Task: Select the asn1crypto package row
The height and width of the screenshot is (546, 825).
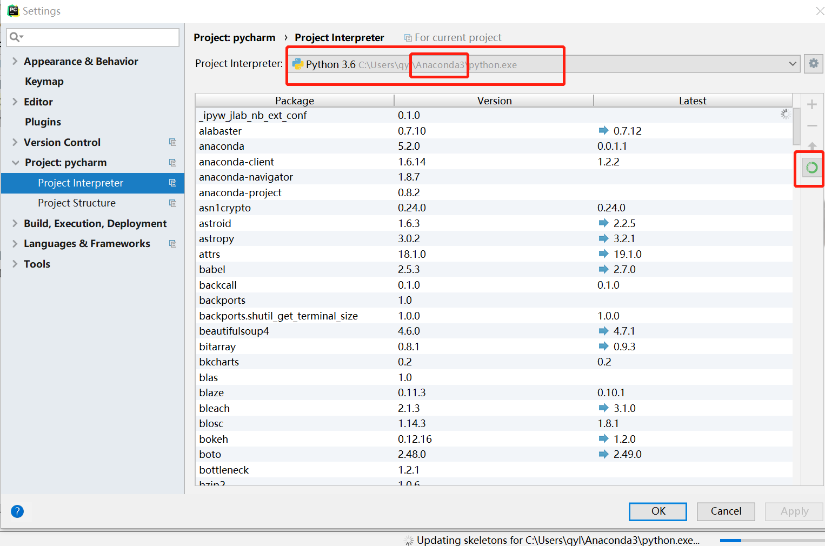Action: (494, 208)
